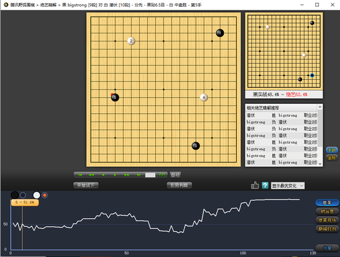Toggle the dark hollow circle chart marker
Screen dimensions: 340x257
click(23, 195)
